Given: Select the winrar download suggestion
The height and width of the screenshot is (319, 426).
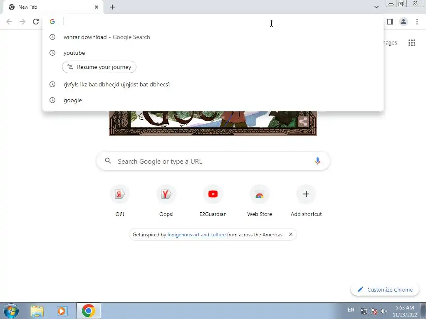Looking at the screenshot, I should (213, 37).
